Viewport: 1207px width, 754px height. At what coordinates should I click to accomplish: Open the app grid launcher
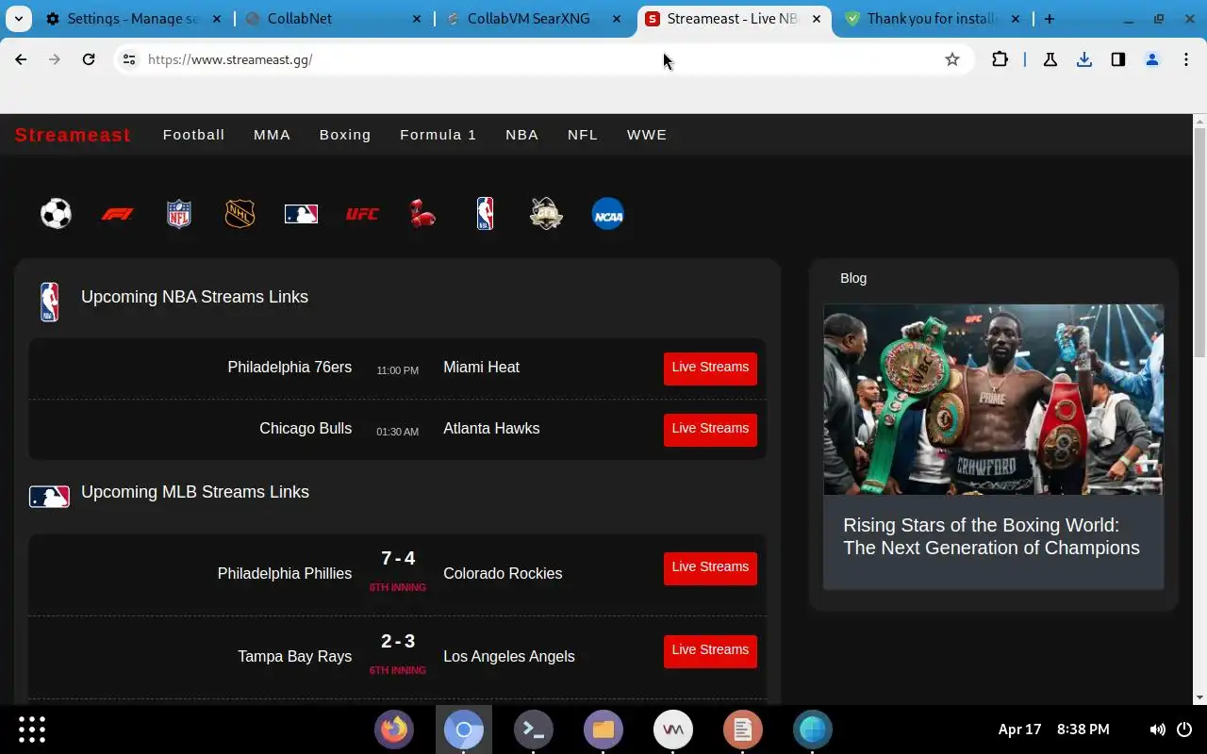pyautogui.click(x=32, y=729)
